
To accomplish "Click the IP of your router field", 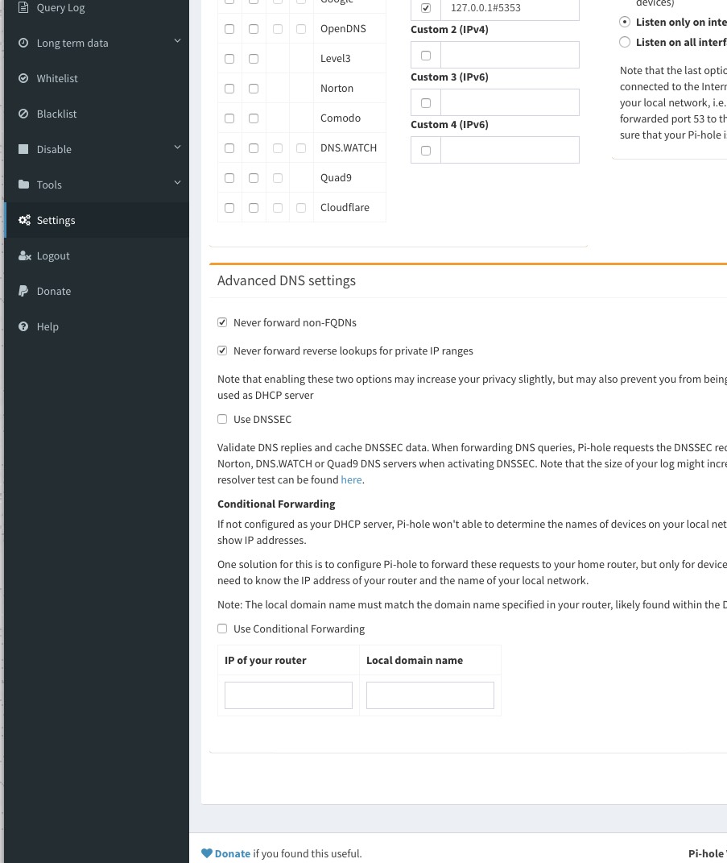I will pyautogui.click(x=288, y=695).
